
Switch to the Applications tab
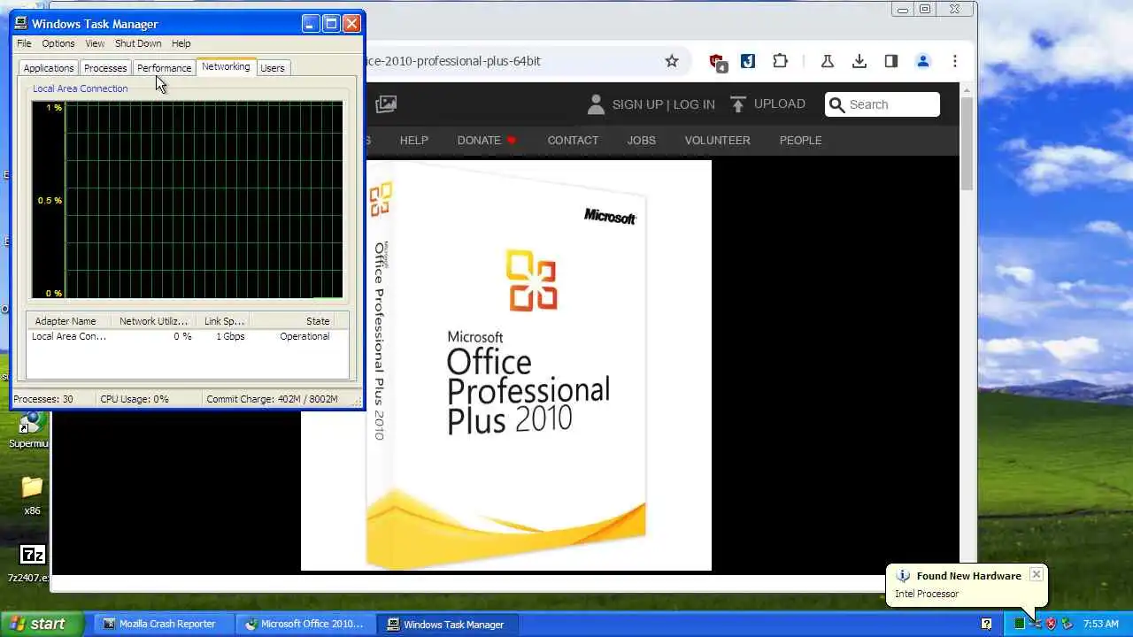(x=49, y=68)
